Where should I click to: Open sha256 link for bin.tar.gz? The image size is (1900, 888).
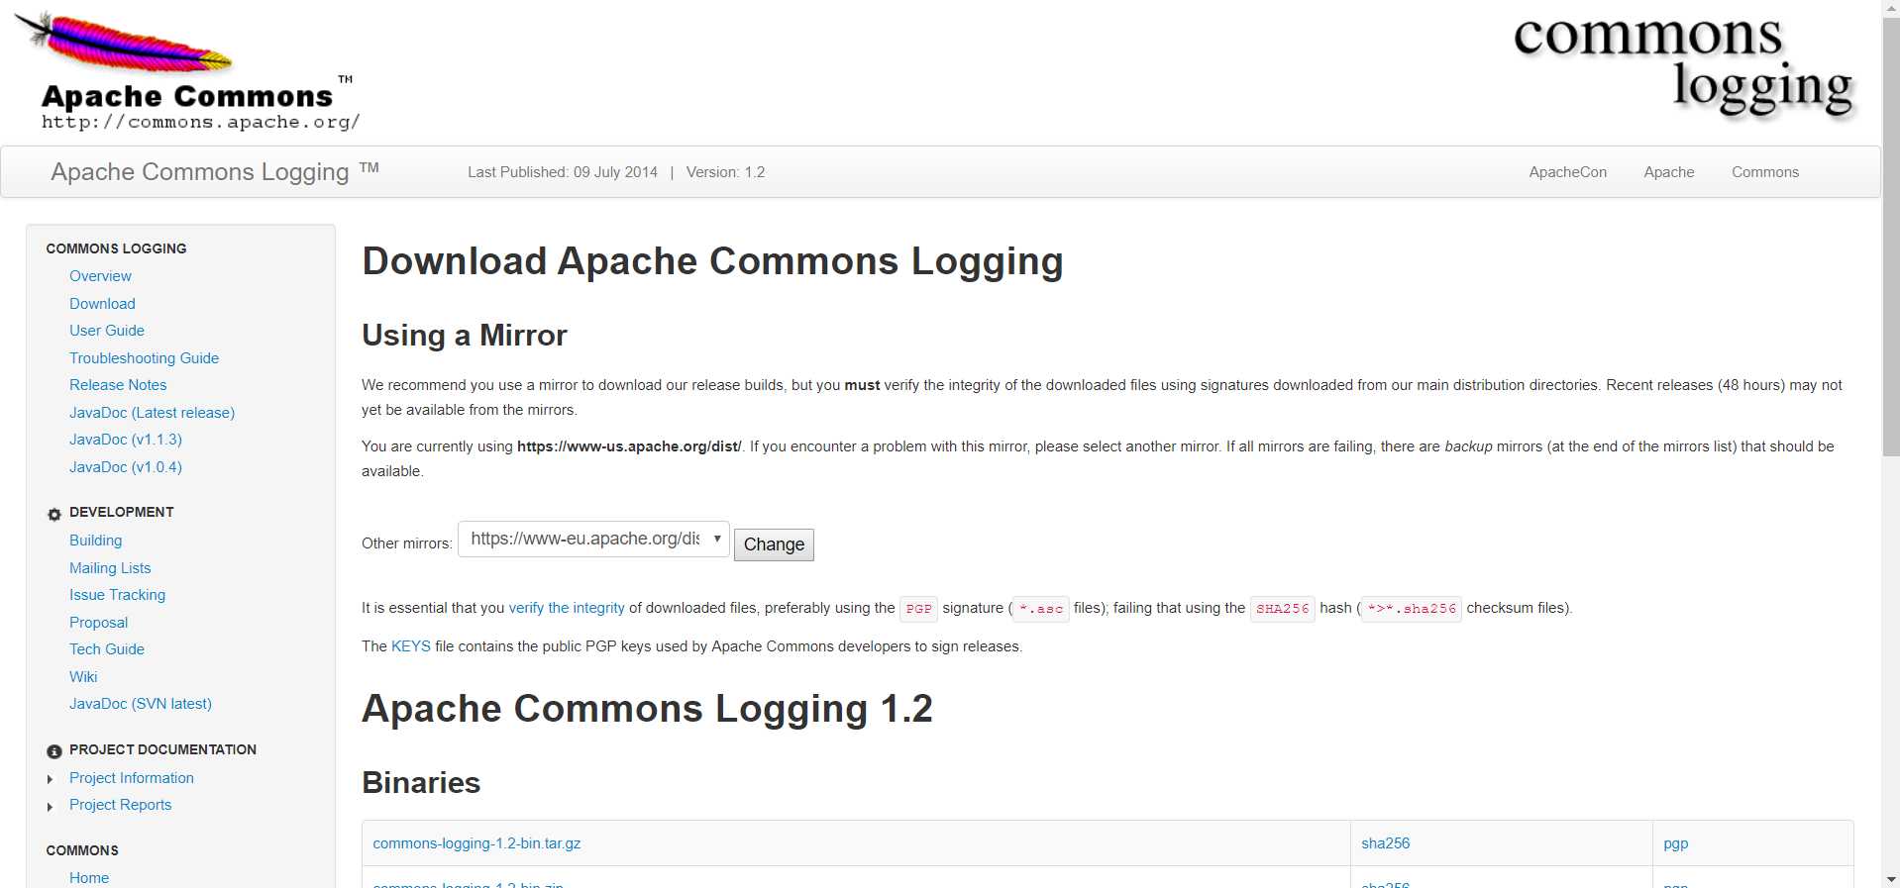click(x=1385, y=843)
